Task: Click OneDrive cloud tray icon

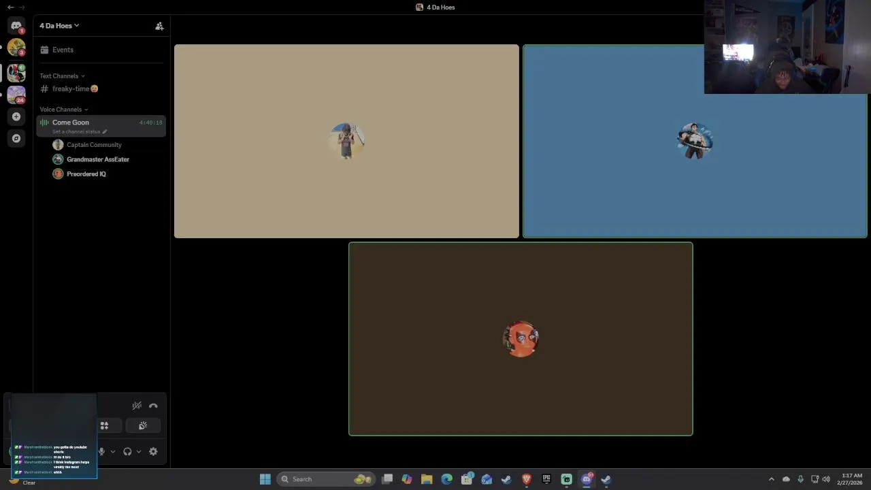Action: tap(786, 479)
